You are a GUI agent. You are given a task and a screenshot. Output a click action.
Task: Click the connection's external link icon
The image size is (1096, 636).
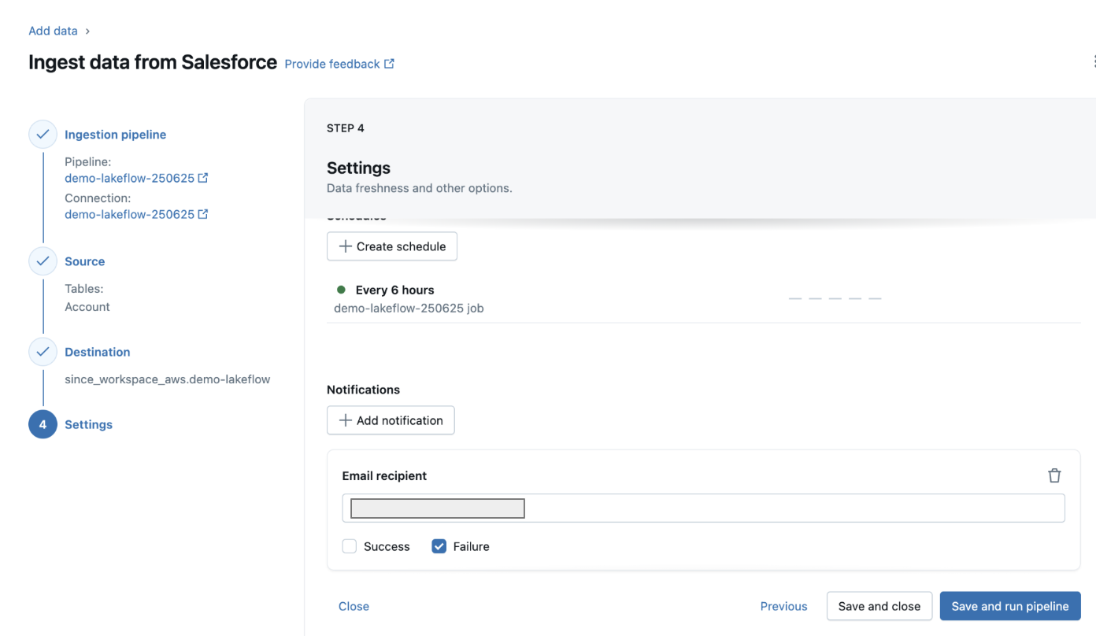(204, 213)
